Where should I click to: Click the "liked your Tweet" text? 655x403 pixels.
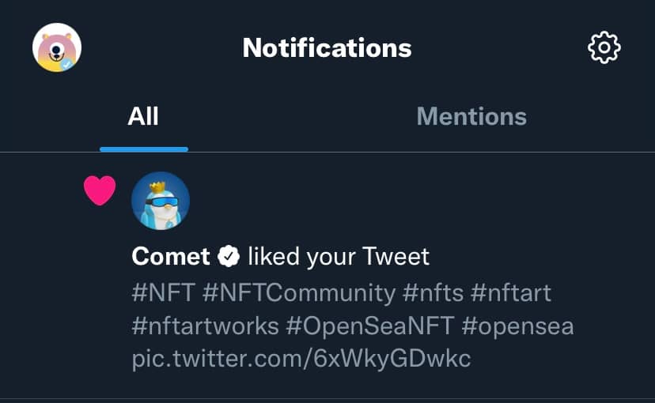coord(339,256)
